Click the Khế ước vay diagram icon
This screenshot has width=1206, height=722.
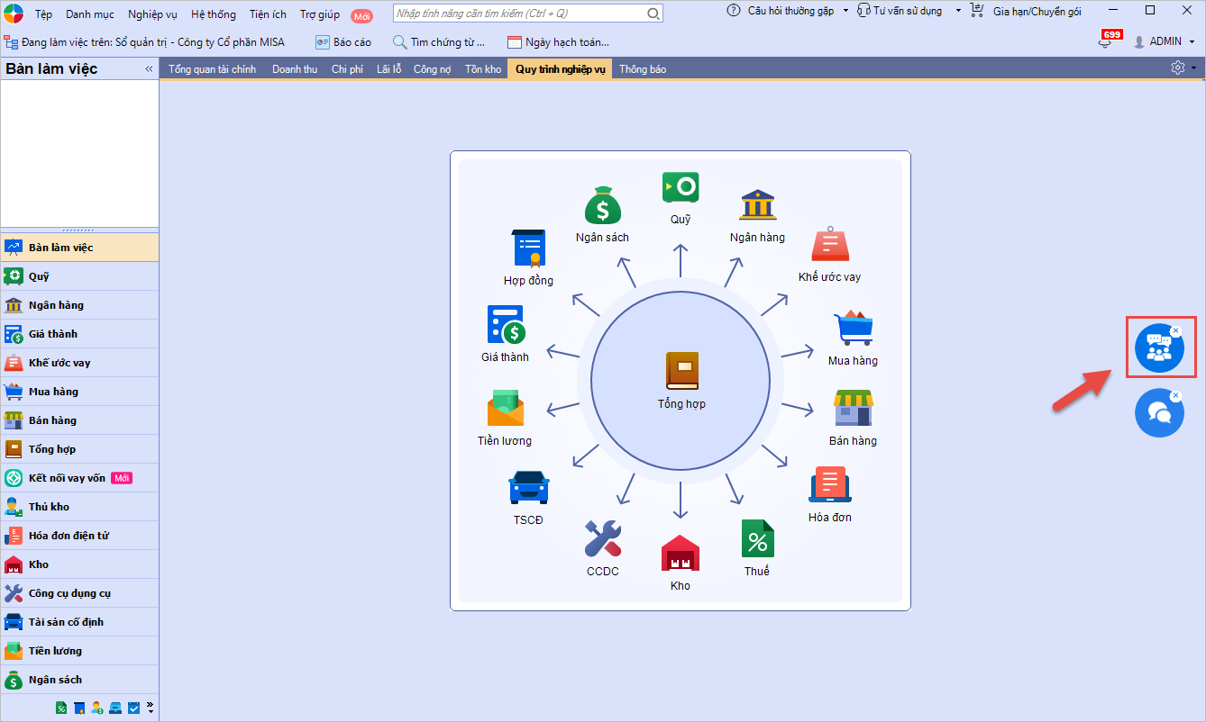(x=829, y=246)
